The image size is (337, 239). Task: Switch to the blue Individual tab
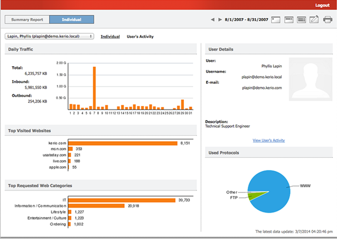pyautogui.click(x=72, y=19)
